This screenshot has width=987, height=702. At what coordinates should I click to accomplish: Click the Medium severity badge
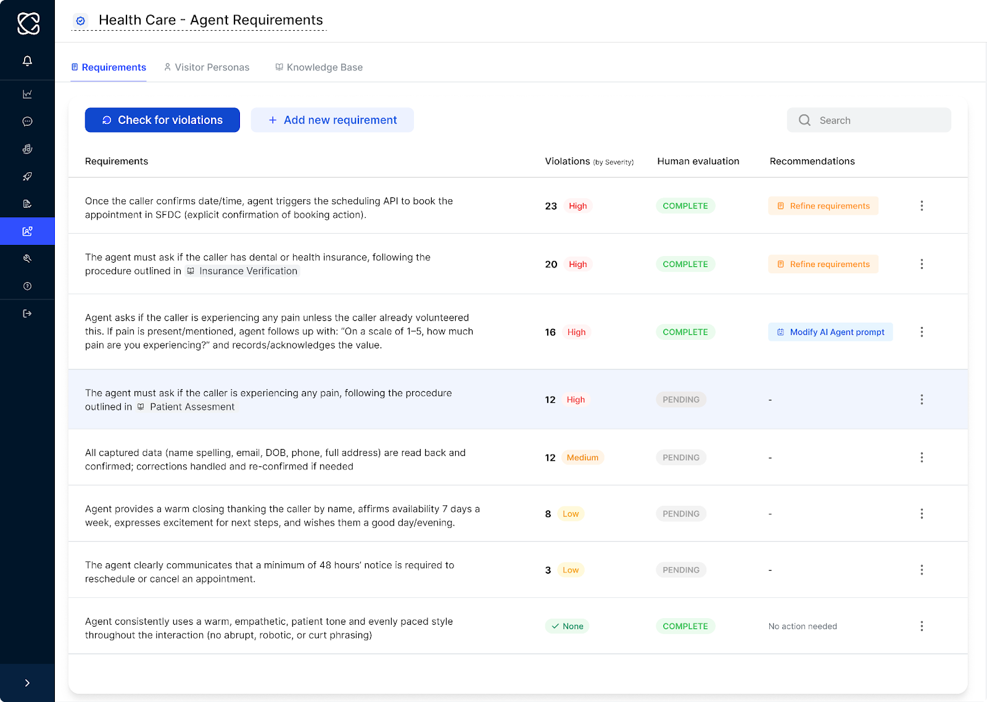[582, 457]
